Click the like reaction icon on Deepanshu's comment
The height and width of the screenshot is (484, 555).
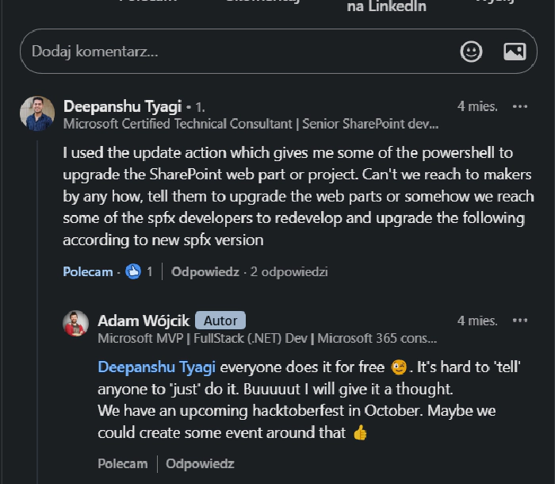132,271
